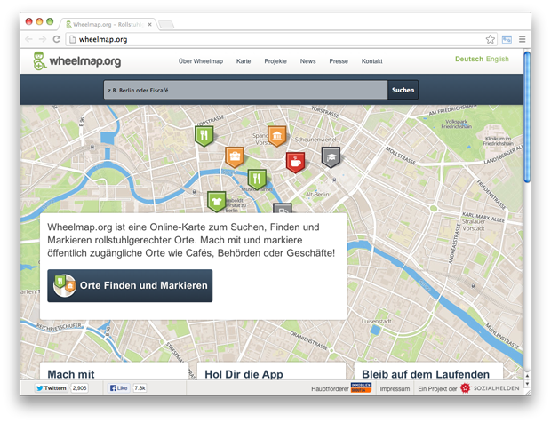Open the Presse navigation item
The image size is (551, 423).
(339, 61)
